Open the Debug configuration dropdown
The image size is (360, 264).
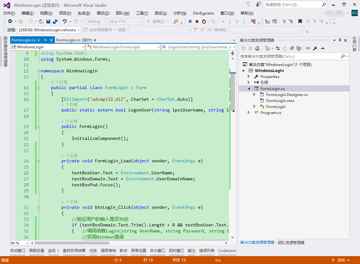[x=105, y=21]
